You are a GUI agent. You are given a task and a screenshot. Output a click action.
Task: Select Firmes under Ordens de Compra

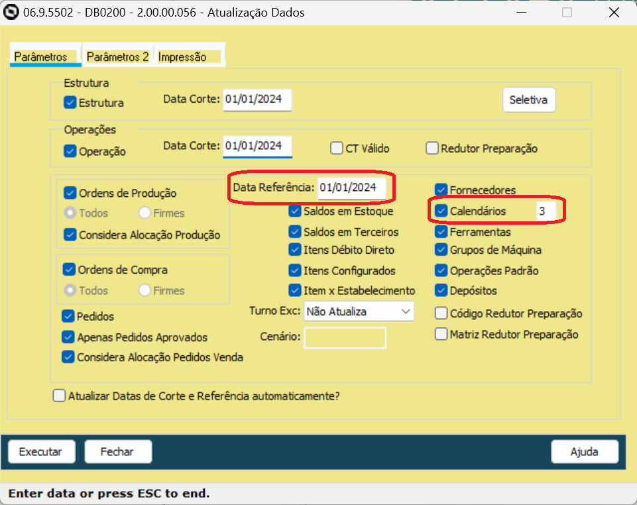(x=145, y=290)
